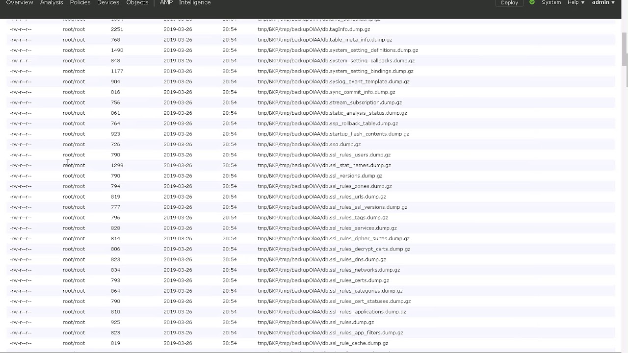
Task: Select db.sso.dump.gz file path
Action: (309, 144)
